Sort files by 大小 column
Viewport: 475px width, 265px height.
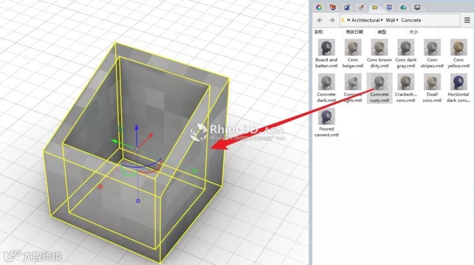coord(413,32)
